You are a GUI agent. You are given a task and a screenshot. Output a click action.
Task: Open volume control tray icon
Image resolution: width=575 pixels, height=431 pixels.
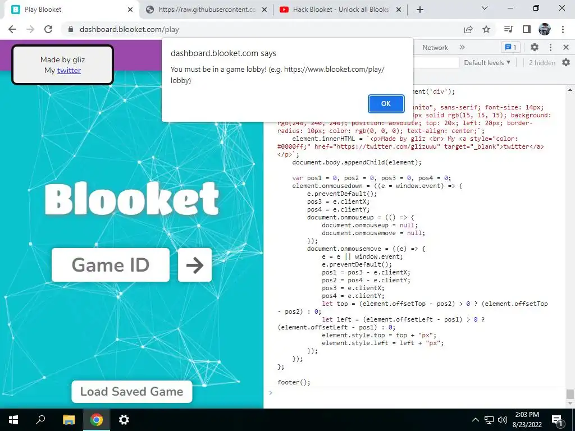pos(503,420)
